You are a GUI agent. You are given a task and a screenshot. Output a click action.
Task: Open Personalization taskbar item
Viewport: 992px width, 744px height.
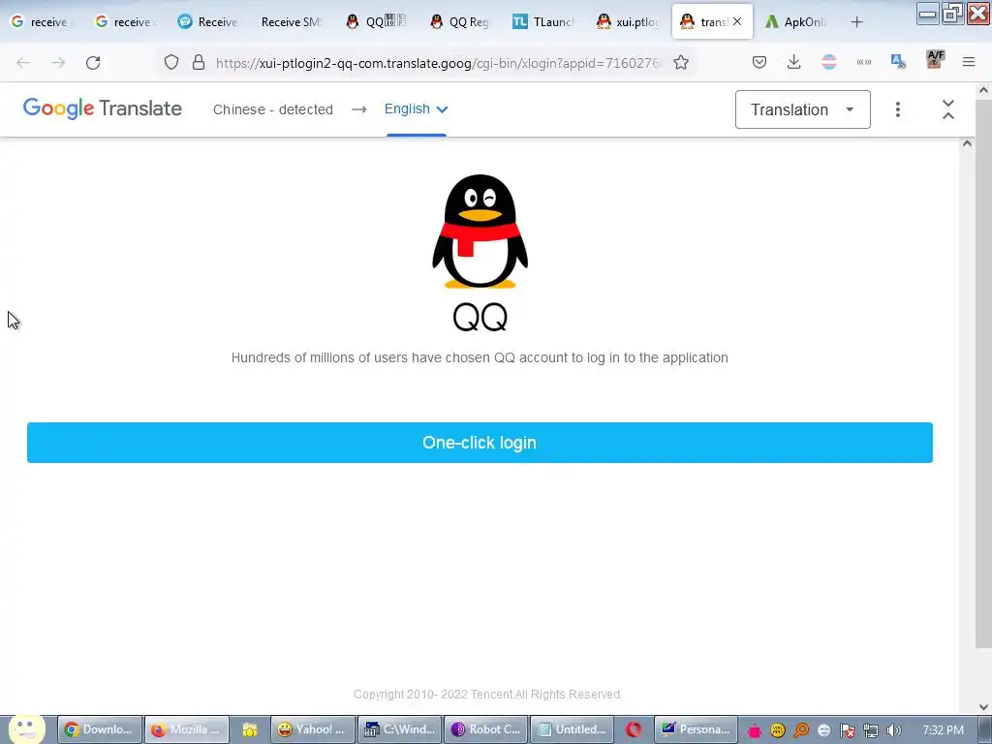point(696,729)
